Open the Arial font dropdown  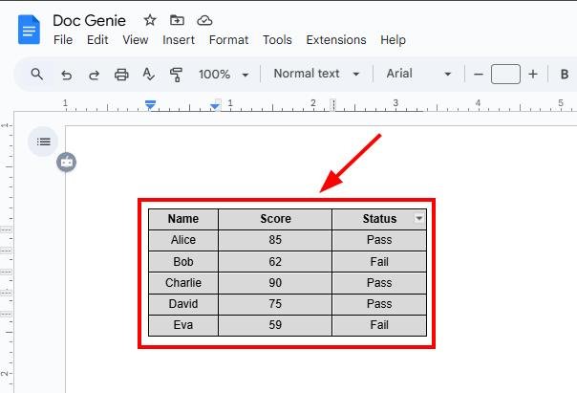(x=418, y=74)
